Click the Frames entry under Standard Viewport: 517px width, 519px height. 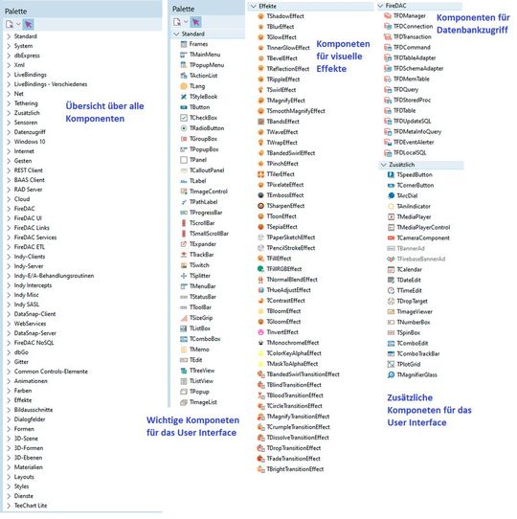click(198, 44)
